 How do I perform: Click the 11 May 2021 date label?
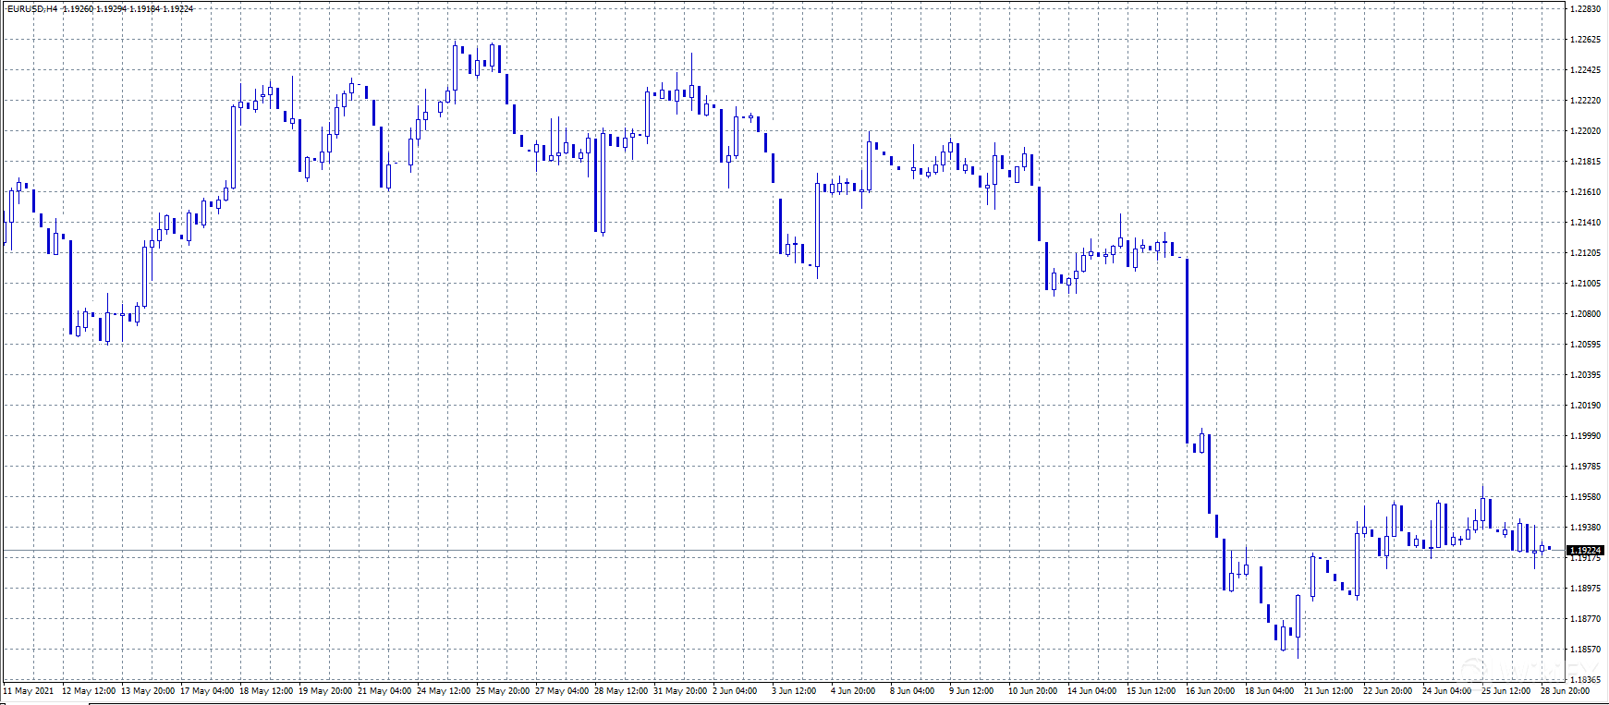pos(29,691)
